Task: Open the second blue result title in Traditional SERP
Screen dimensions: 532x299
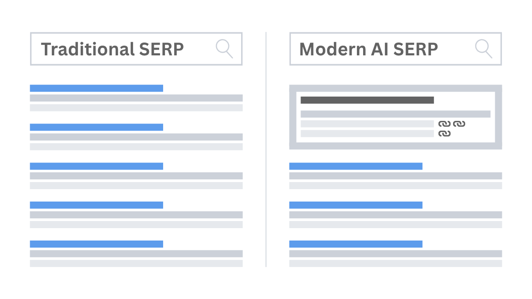Action: (96, 127)
